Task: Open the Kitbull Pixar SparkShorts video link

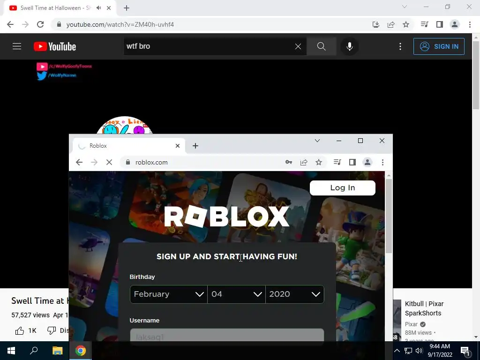Action: click(424, 308)
